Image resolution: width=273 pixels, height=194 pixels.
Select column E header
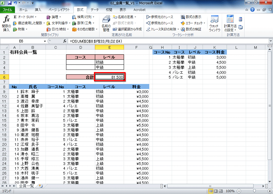(110, 47)
